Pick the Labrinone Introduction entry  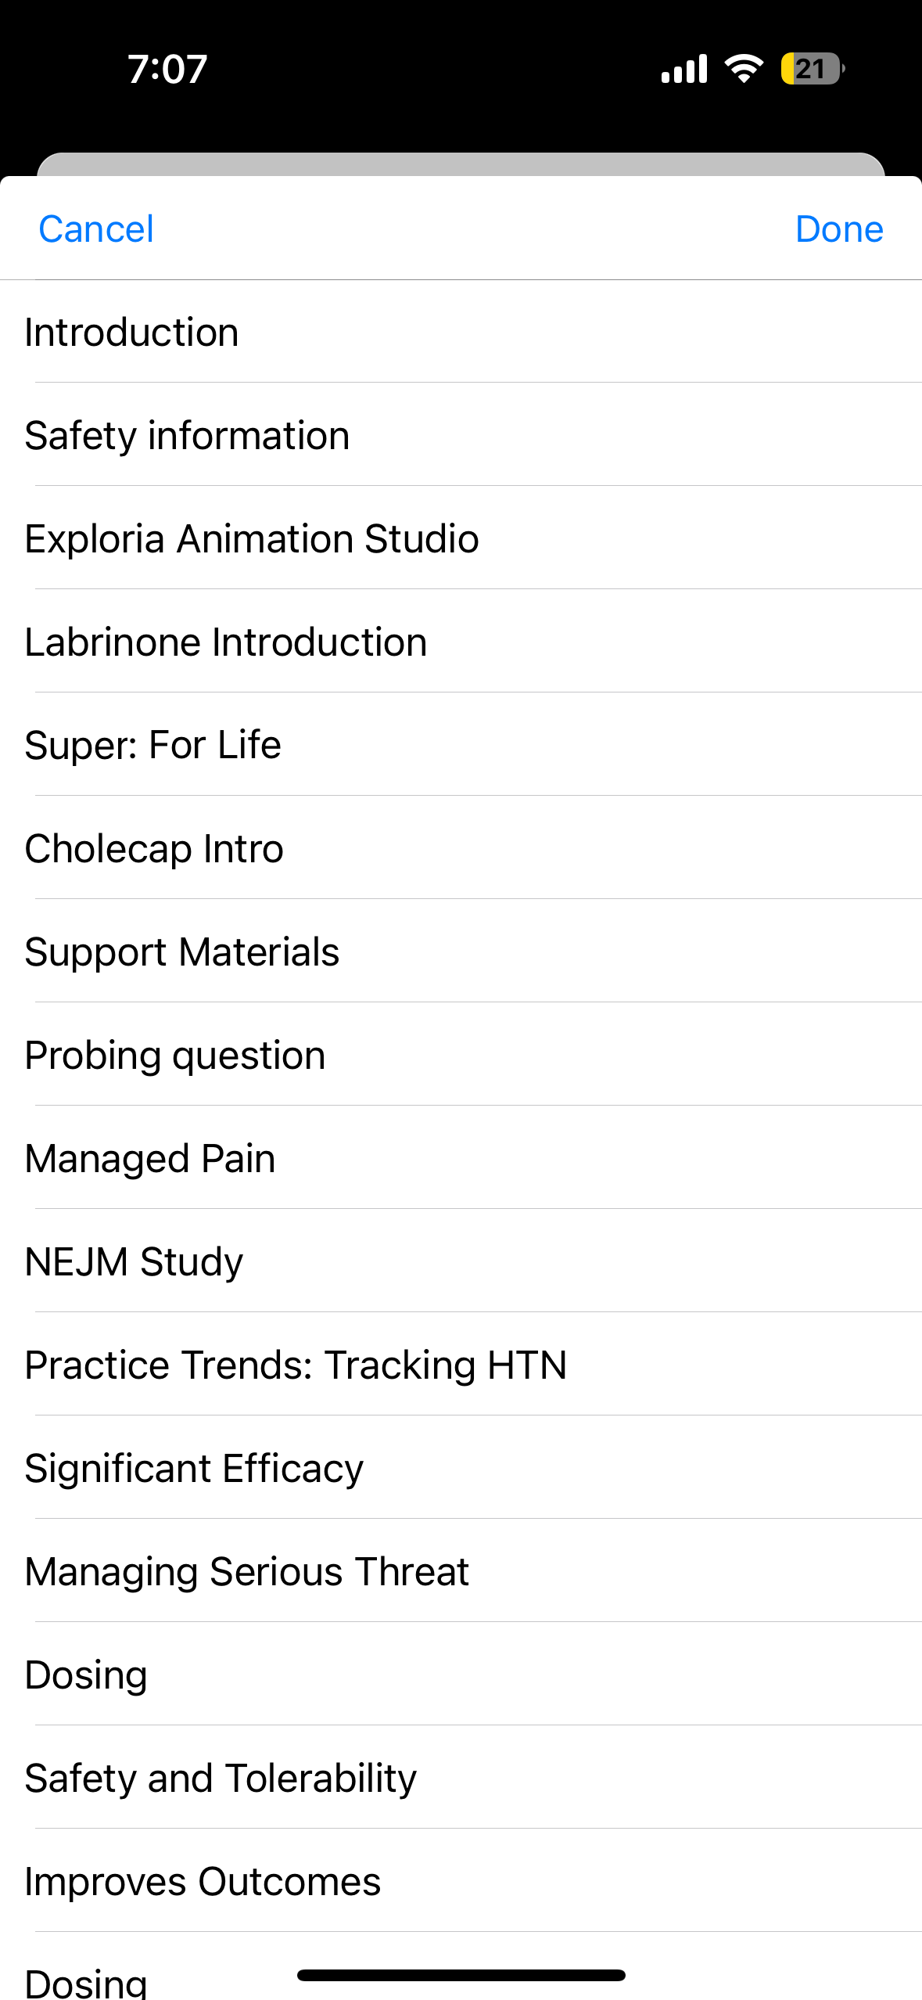225,642
